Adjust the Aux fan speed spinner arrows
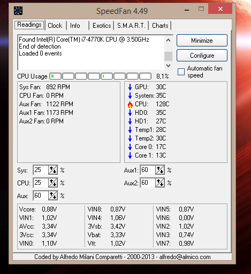Image resolution: width=251 pixels, height=274 pixels. pos(53,195)
